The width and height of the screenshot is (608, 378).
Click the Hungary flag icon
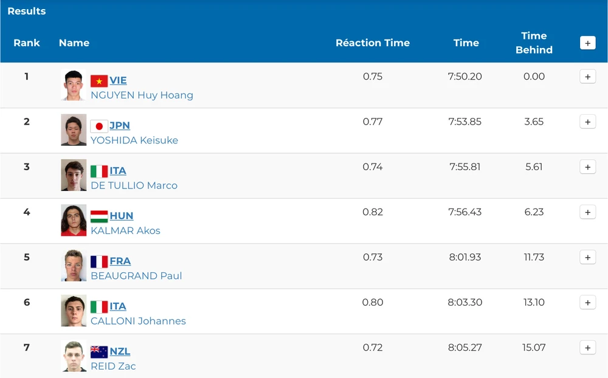click(99, 216)
